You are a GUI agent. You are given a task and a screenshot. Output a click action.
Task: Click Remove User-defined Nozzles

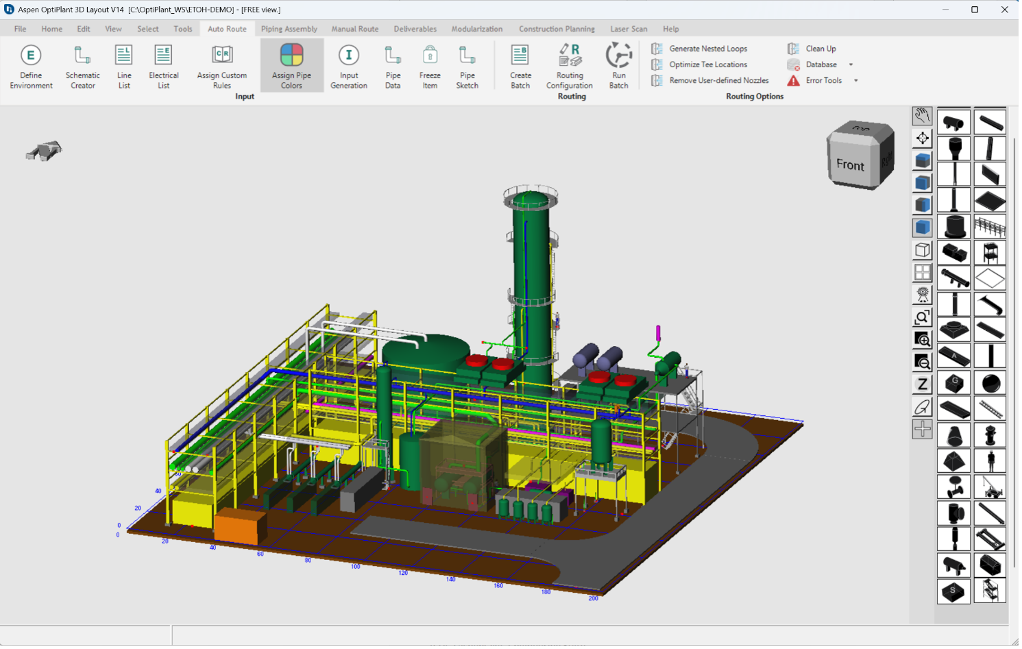(710, 80)
